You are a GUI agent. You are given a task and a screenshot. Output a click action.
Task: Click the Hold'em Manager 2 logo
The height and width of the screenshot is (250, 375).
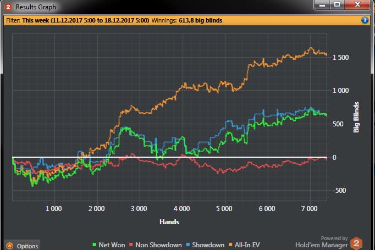pyautogui.click(x=356, y=243)
